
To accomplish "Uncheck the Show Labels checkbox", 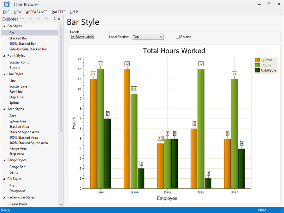I will (x=73, y=37).
